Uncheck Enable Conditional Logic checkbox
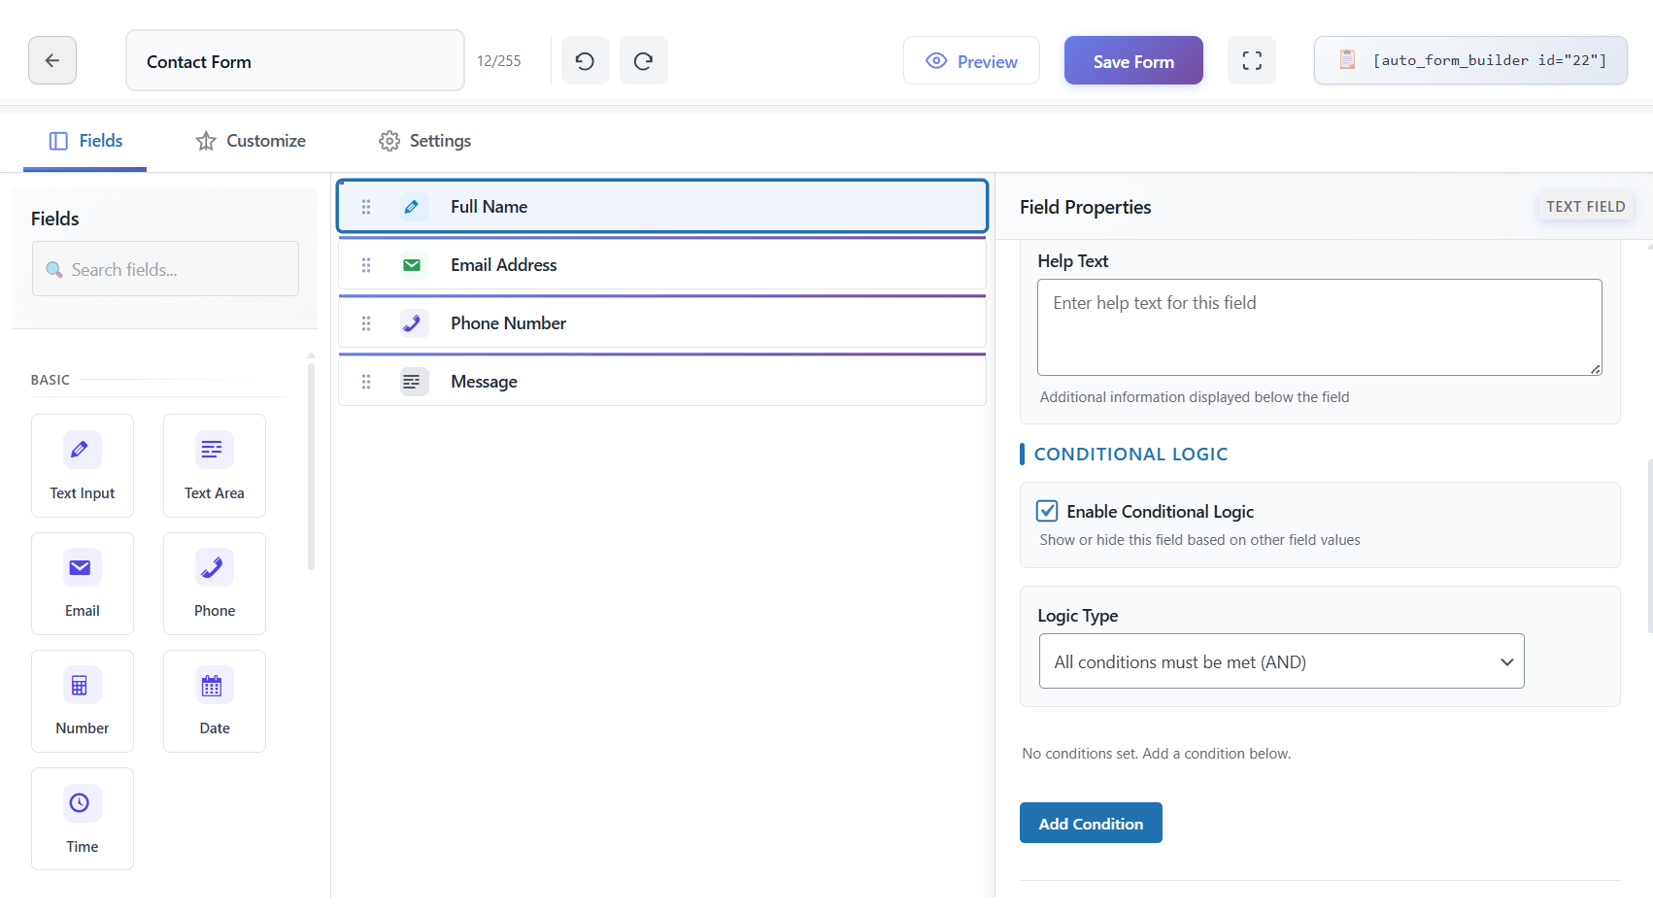The width and height of the screenshot is (1653, 913). click(1047, 511)
